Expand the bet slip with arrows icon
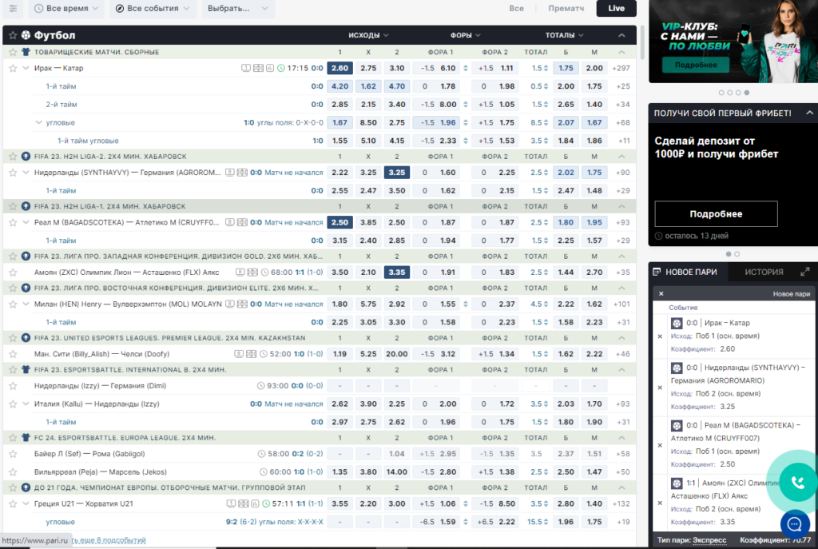This screenshot has height=549, width=818. click(x=805, y=272)
